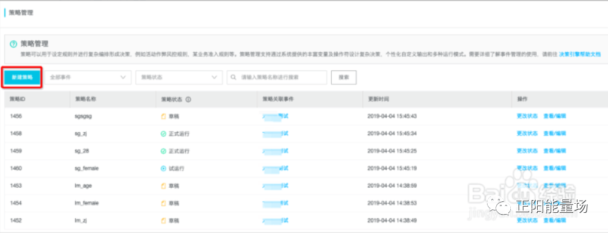Click strategy ID 1460
The height and width of the screenshot is (233, 608).
tap(16, 169)
